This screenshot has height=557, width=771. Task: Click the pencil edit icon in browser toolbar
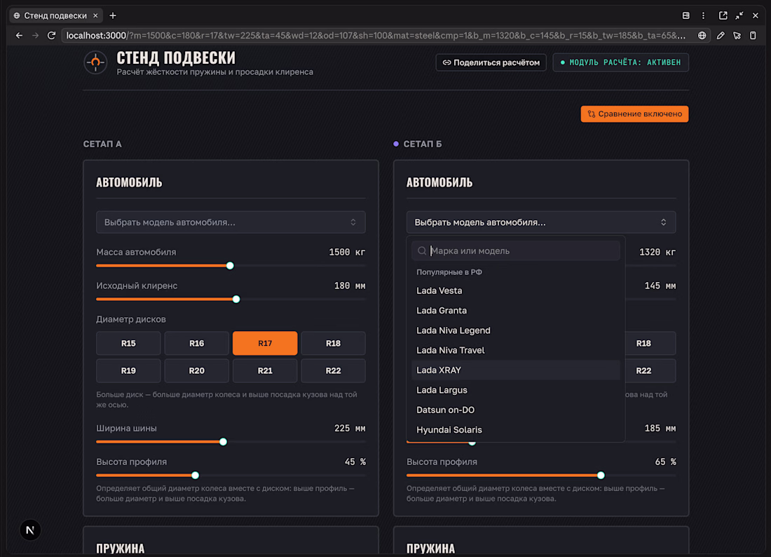coord(721,36)
